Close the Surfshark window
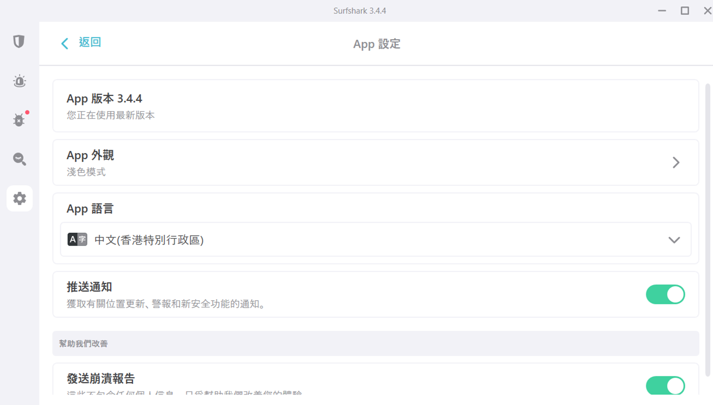Screen dimensions: 713x405 click(707, 10)
